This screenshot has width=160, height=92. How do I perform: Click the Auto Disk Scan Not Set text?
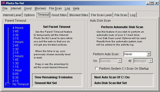tap(110, 83)
